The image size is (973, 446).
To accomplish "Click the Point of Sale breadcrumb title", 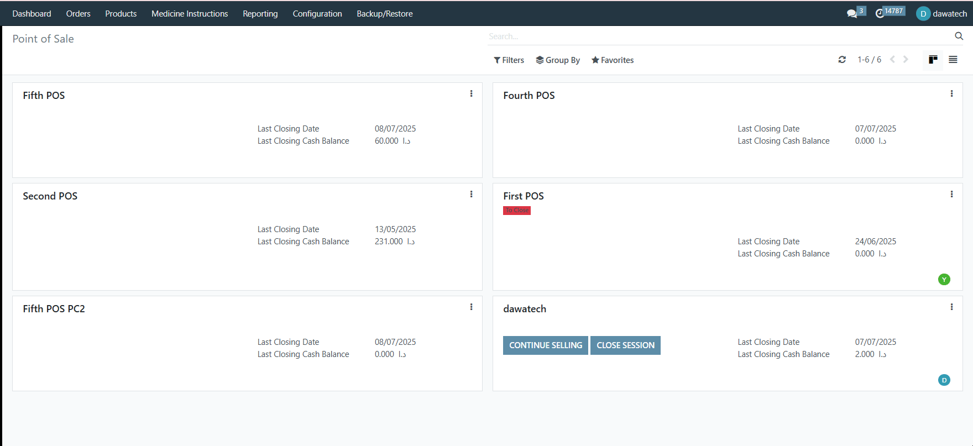I will pos(43,39).
